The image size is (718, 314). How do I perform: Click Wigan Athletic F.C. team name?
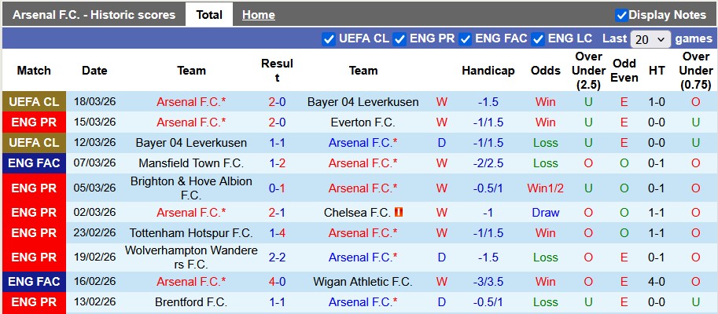[x=363, y=282]
